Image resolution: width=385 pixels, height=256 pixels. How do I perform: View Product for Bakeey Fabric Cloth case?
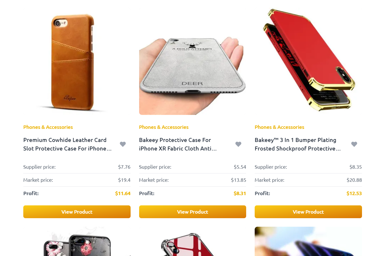[192, 212]
